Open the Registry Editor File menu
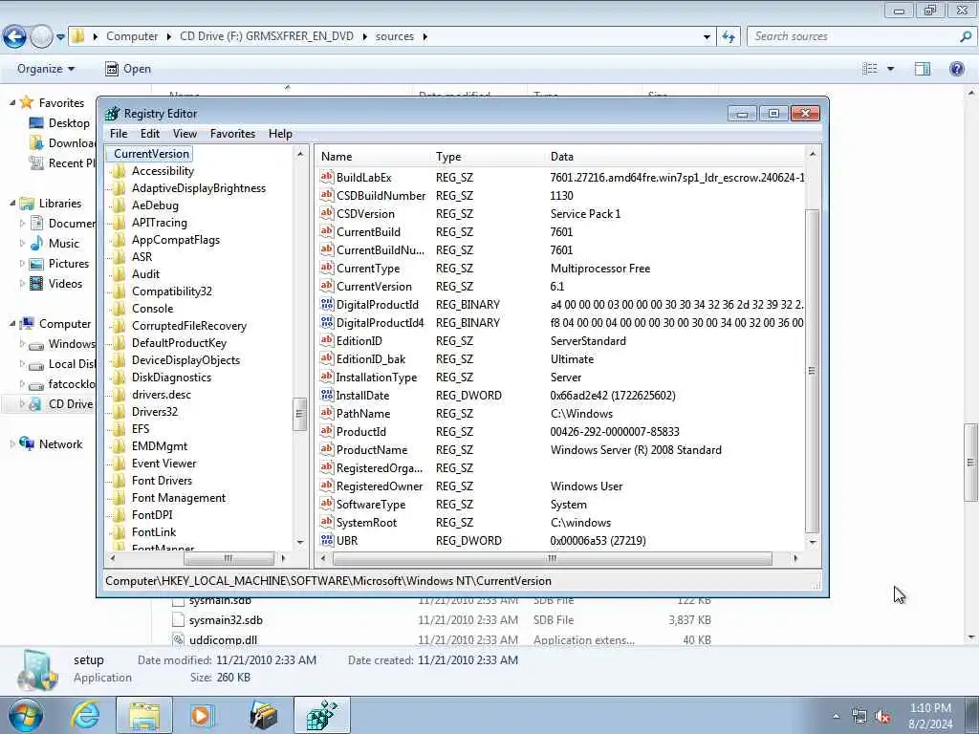Viewport: 979px width, 734px height. click(119, 134)
